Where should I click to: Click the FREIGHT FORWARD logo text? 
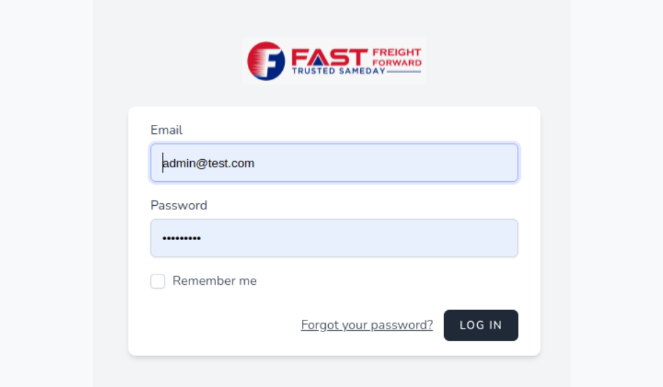(x=397, y=58)
